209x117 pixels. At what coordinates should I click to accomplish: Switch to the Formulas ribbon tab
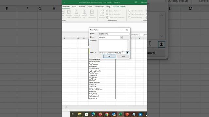tap(66, 6)
